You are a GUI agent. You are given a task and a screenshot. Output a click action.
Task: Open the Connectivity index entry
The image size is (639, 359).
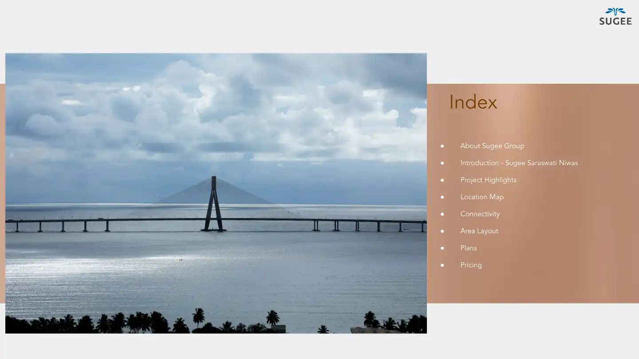[x=480, y=214]
